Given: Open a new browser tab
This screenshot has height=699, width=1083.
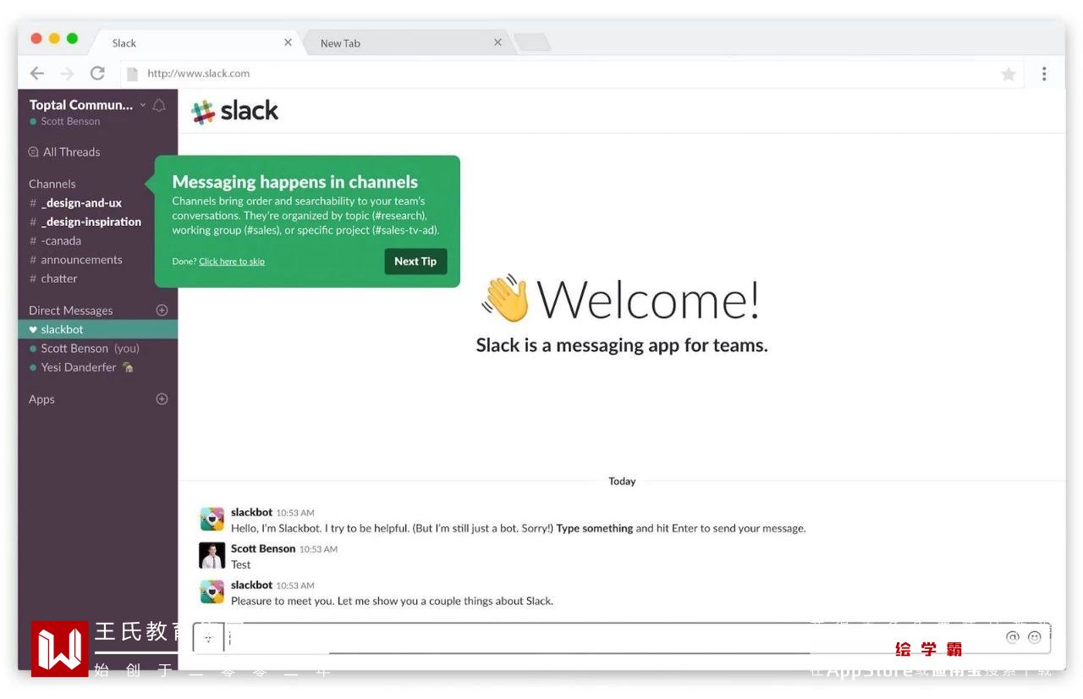Looking at the screenshot, I should [531, 42].
